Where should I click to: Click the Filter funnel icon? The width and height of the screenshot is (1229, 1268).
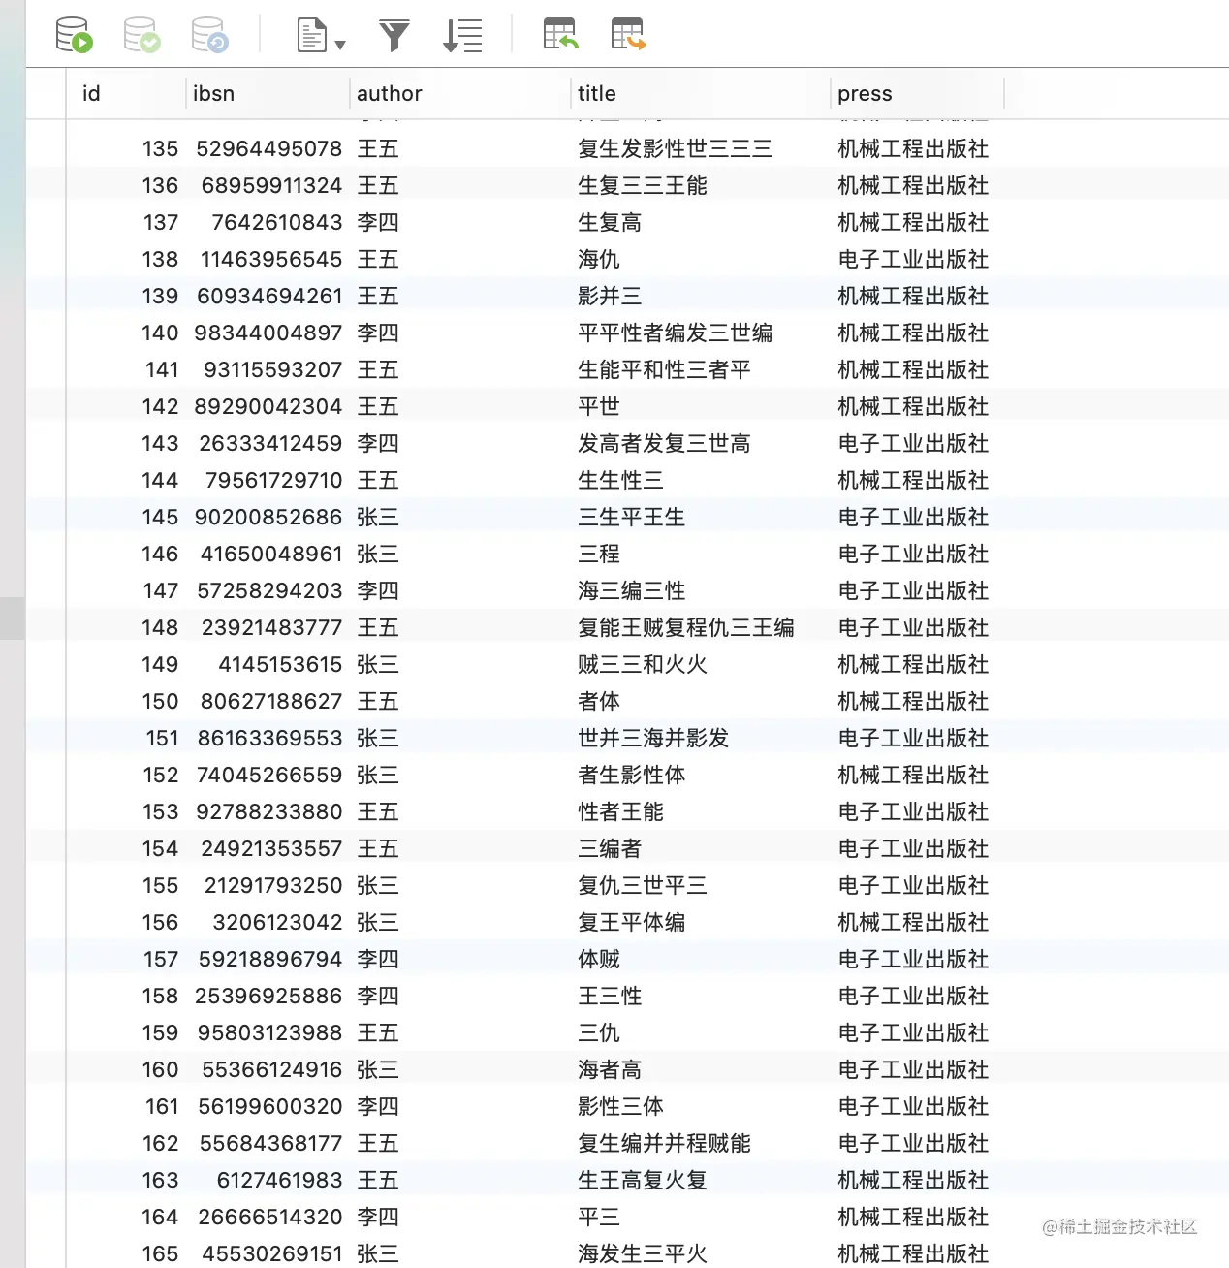click(x=394, y=36)
